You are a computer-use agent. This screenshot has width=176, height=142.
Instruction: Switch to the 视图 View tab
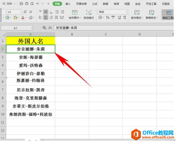pos(127,4)
